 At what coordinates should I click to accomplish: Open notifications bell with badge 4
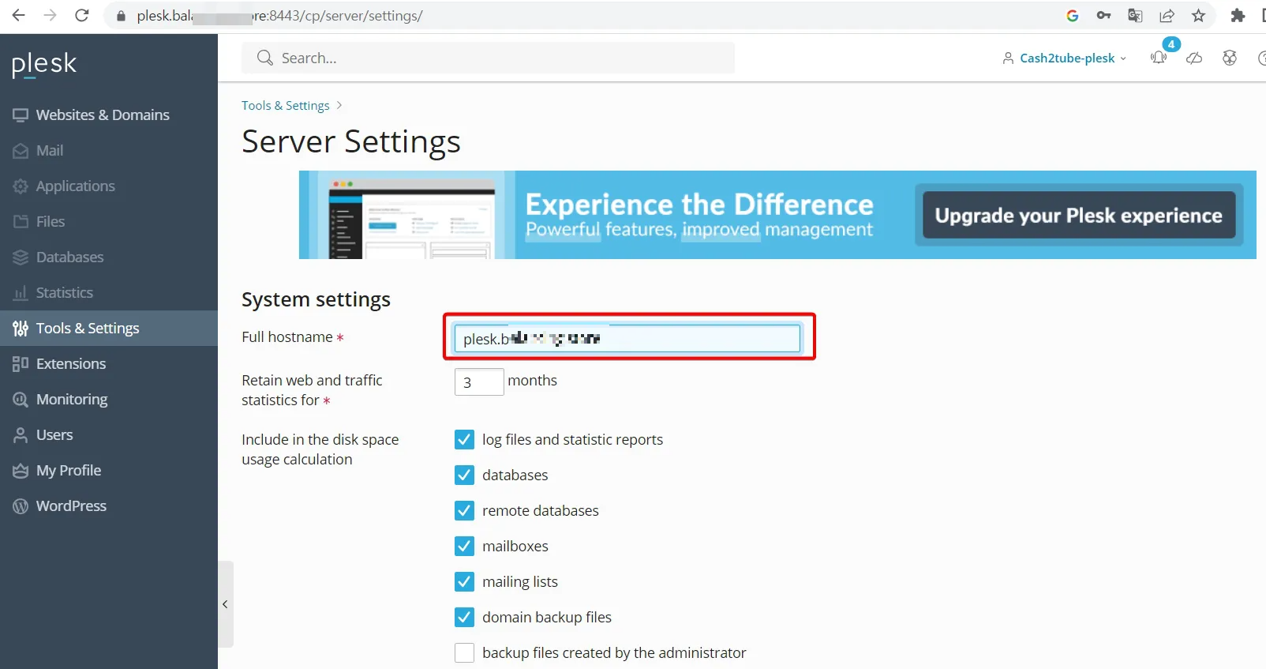pyautogui.click(x=1159, y=58)
